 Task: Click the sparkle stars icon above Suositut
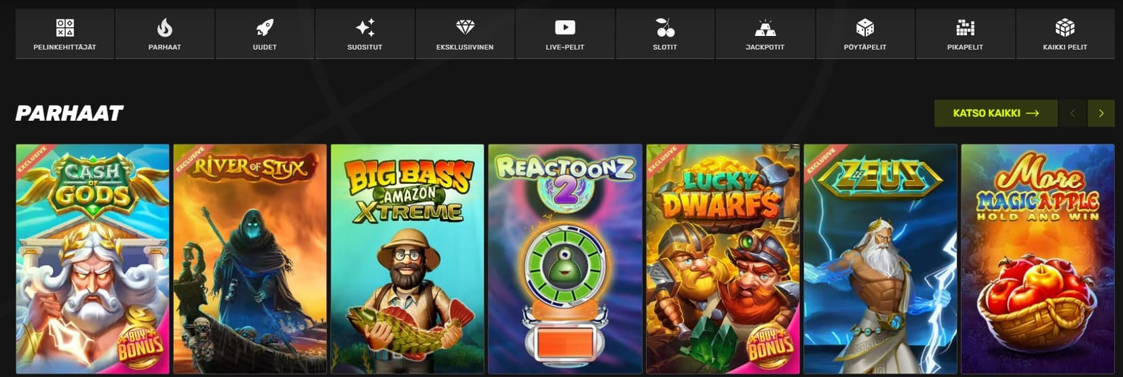point(365,28)
